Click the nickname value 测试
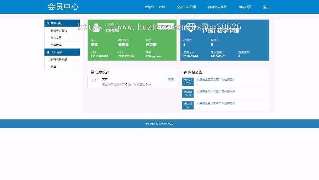The width and height of the screenshot is (319, 180). tap(94, 45)
